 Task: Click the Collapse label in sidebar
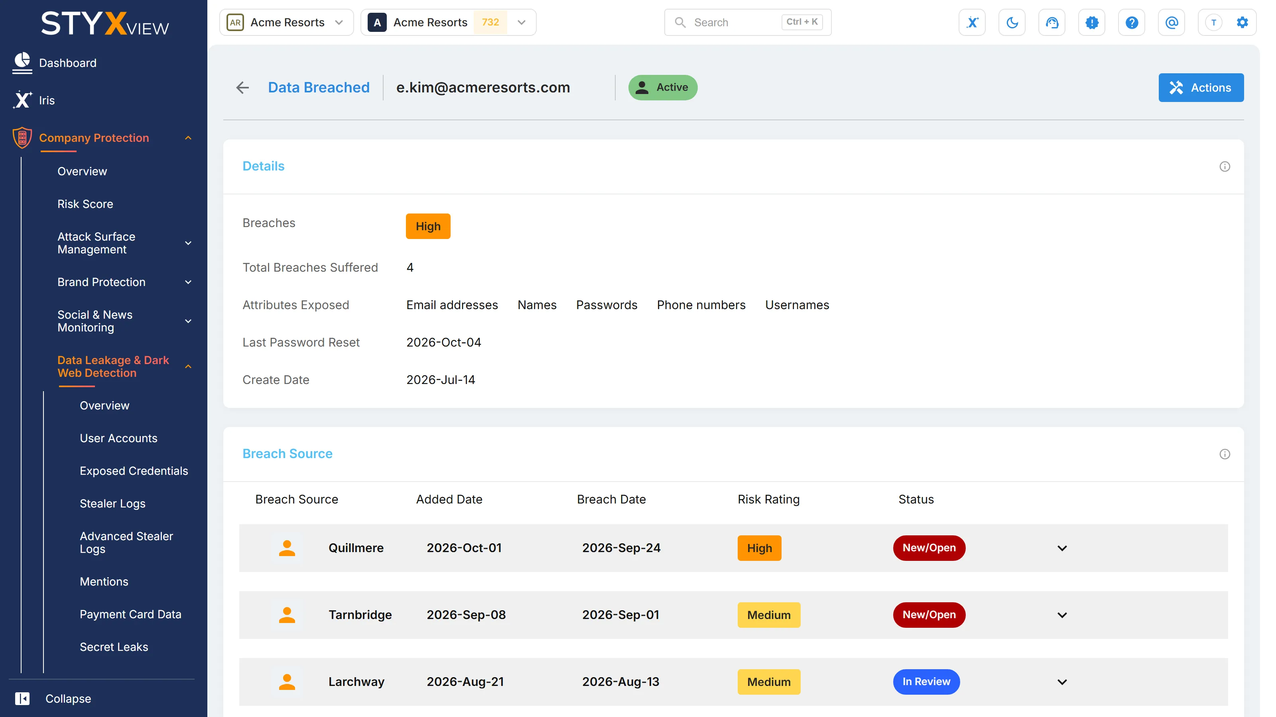[x=68, y=698]
